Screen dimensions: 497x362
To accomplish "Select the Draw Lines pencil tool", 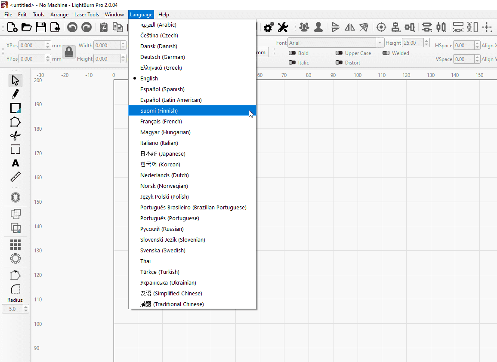I will (15, 95).
